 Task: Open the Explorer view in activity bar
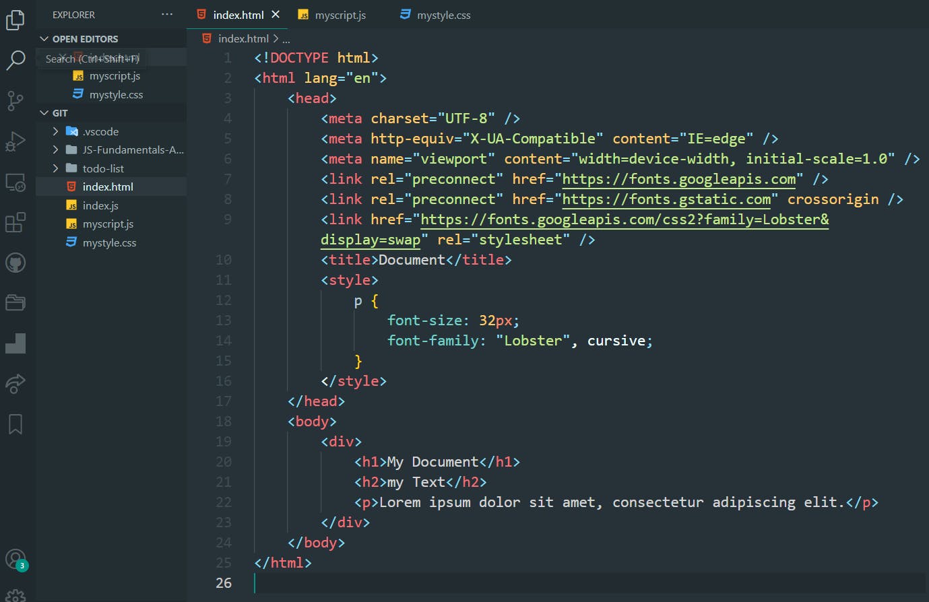click(x=15, y=20)
